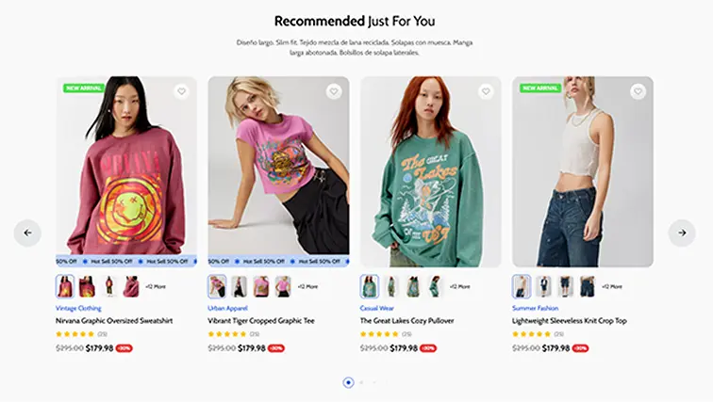Image resolution: width=713 pixels, height=402 pixels.
Task: Wishlist the Lightweight Sleeveless Knit Crop Top
Action: click(x=638, y=91)
